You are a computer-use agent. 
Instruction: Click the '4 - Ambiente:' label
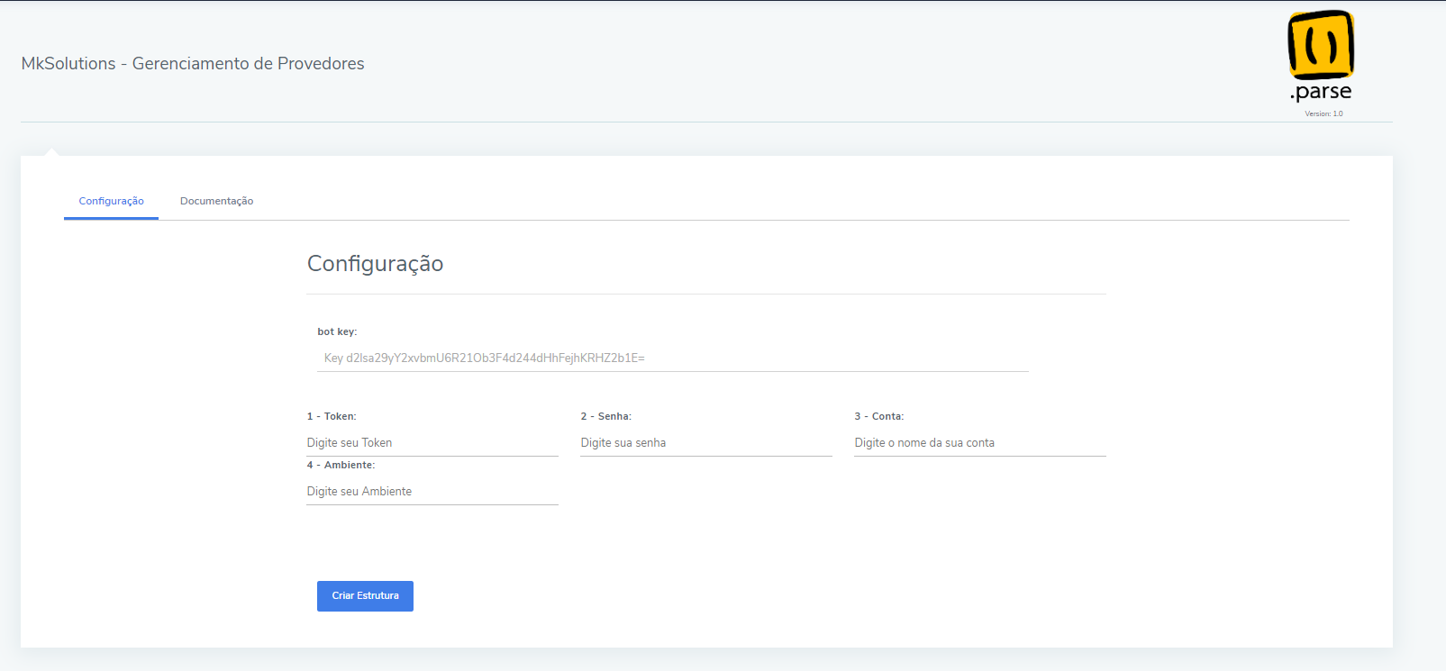click(x=341, y=465)
